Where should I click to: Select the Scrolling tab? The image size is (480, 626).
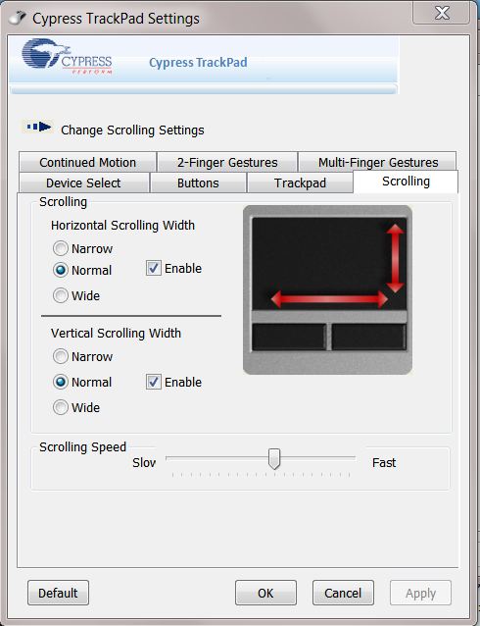(x=406, y=182)
